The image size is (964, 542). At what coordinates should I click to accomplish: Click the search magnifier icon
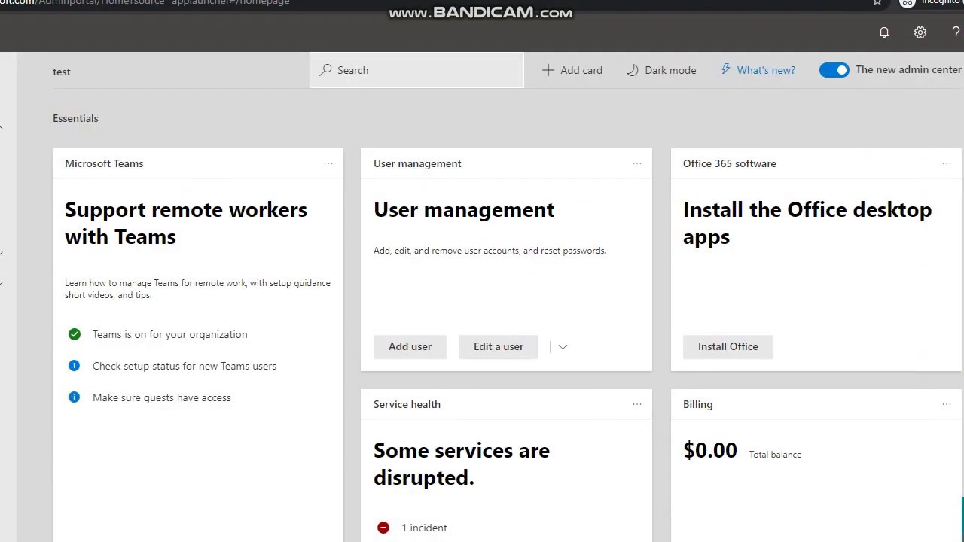tap(325, 70)
